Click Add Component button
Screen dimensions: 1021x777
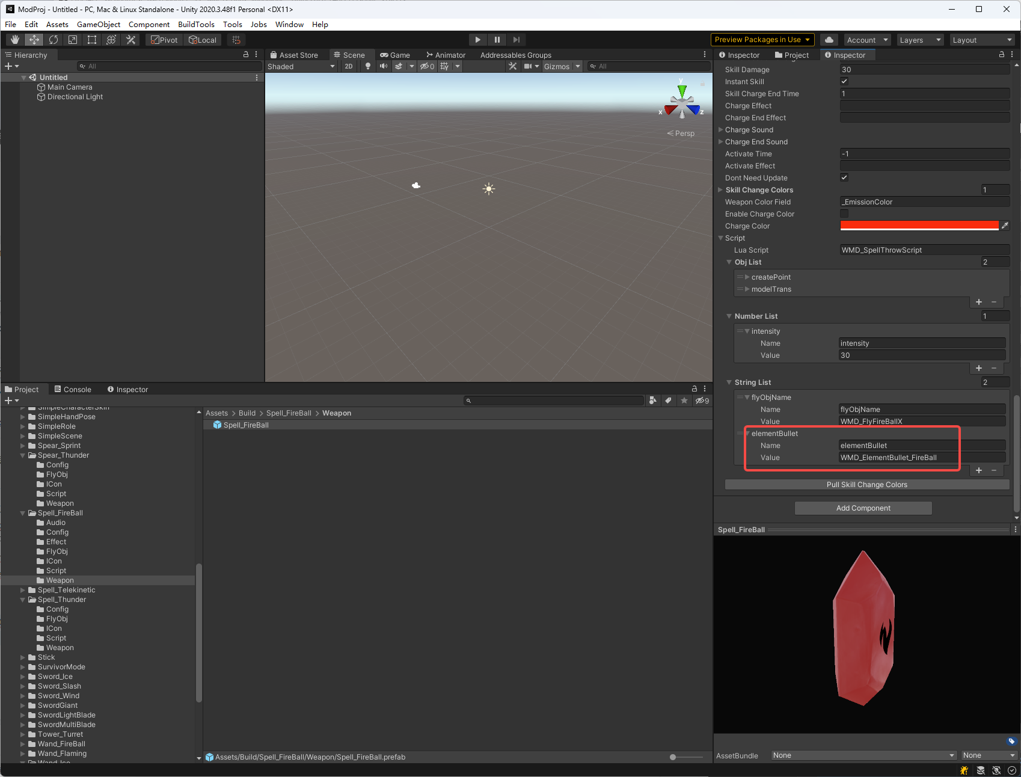tap(863, 508)
